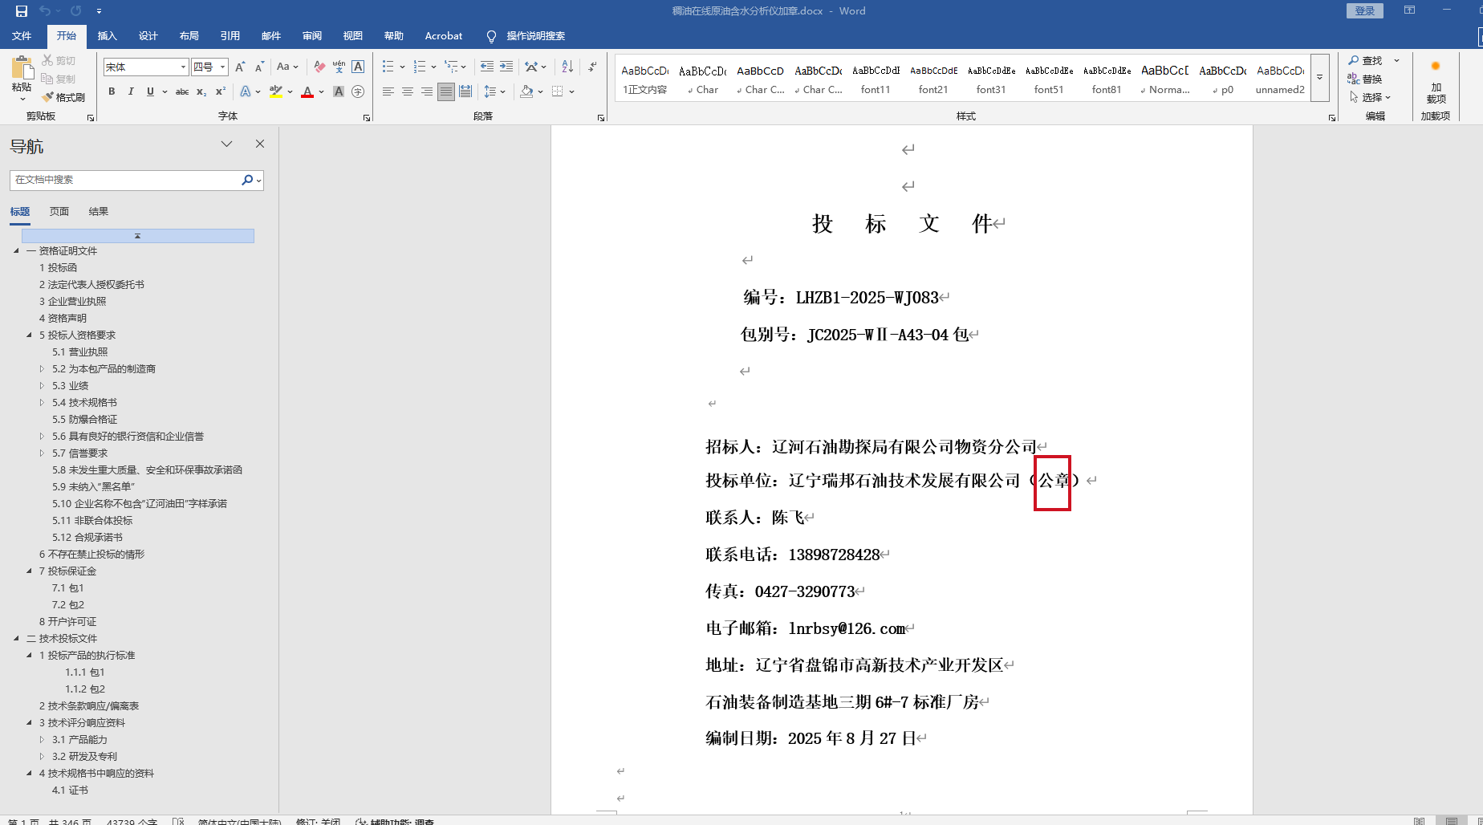
Task: Switch to the 插入 (Insert) ribbon tab
Action: pyautogui.click(x=108, y=36)
